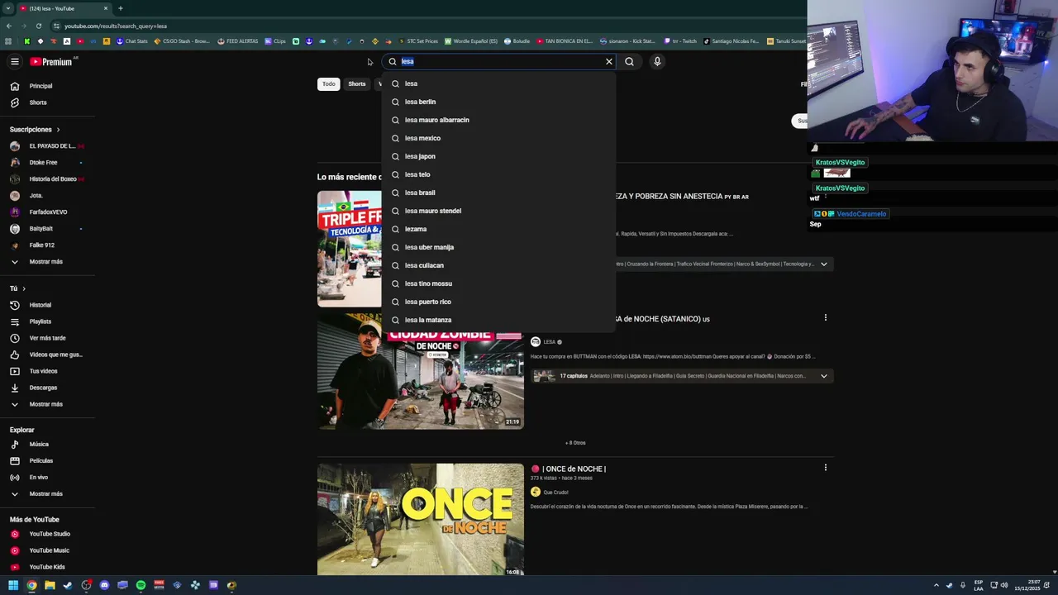Open more options for ONCE de NOCHE video
The width and height of the screenshot is (1058, 595).
tap(825, 468)
